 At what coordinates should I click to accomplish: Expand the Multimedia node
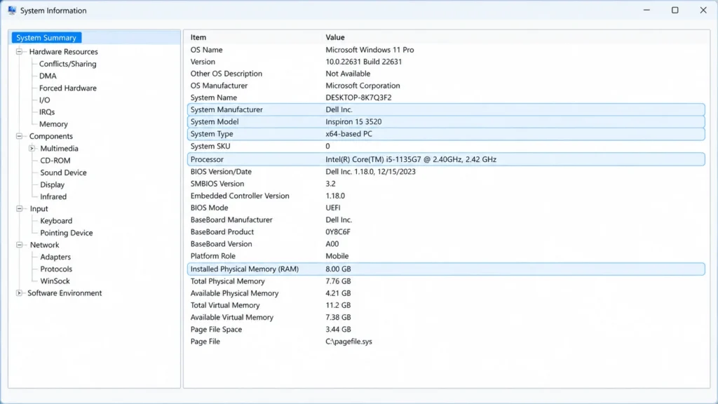[32, 148]
